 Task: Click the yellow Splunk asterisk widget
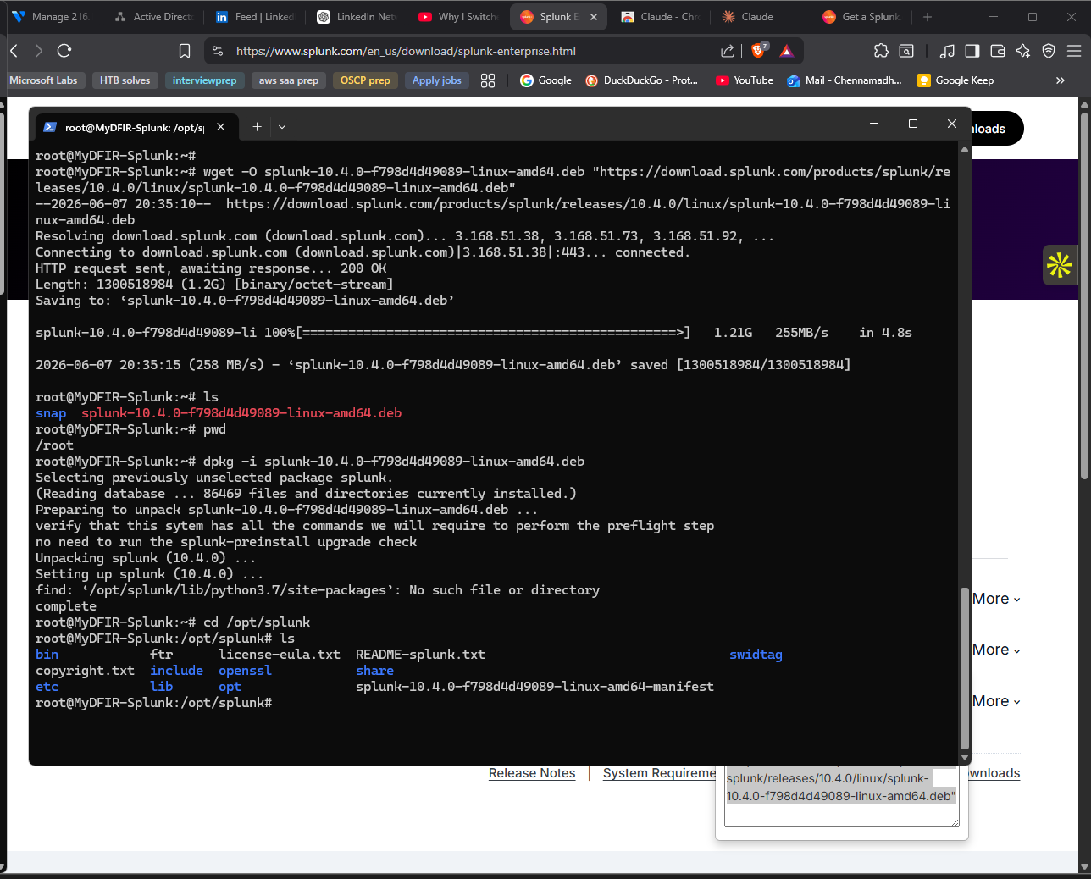pos(1060,265)
